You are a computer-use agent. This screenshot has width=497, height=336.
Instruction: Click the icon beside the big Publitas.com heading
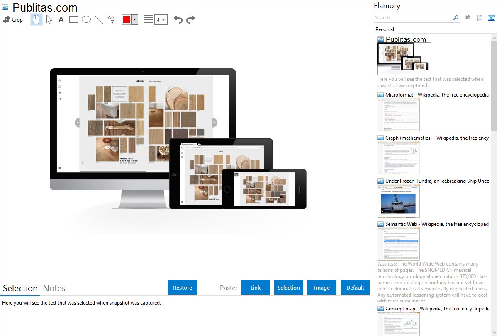tap(5, 7)
